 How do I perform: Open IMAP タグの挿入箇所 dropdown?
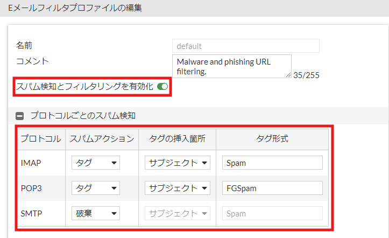click(178, 163)
